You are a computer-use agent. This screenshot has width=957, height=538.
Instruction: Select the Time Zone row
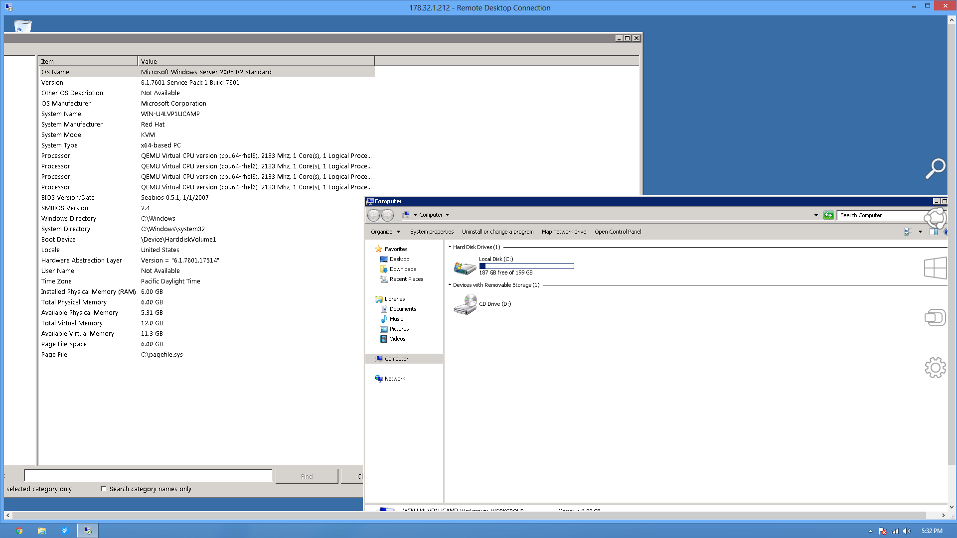coord(207,281)
